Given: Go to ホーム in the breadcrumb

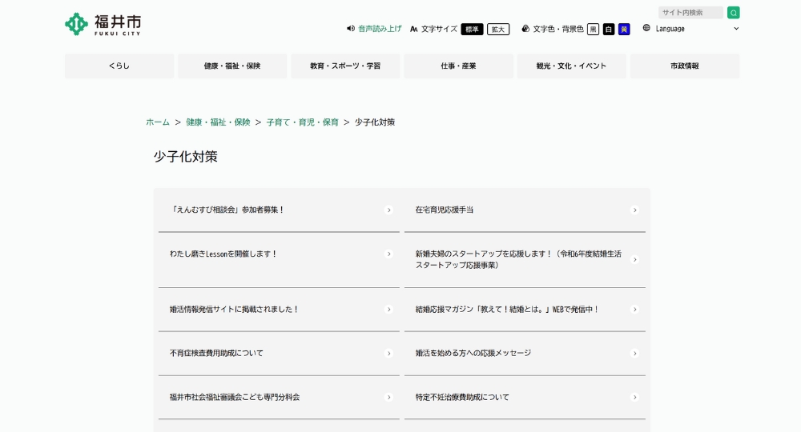Looking at the screenshot, I should [158, 122].
